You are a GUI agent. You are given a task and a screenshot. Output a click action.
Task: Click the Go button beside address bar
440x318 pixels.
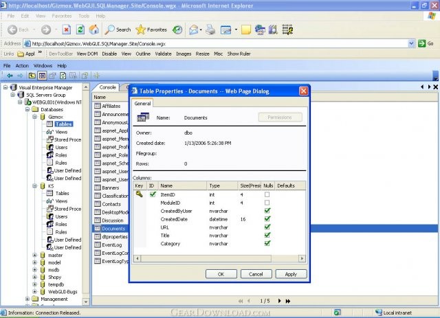click(426, 43)
